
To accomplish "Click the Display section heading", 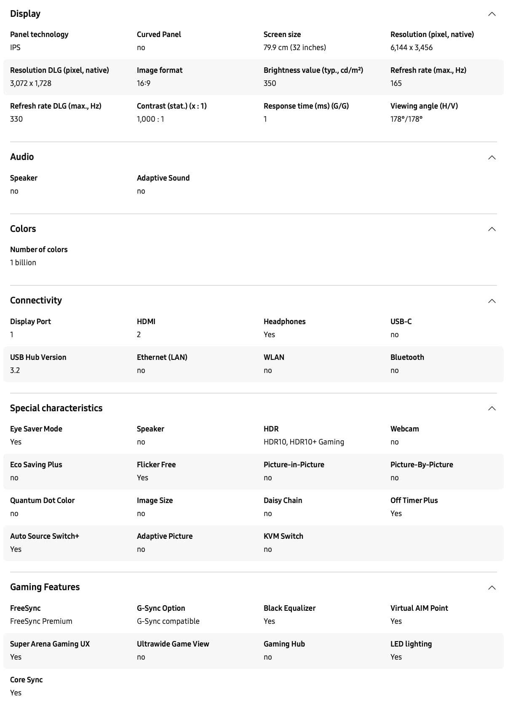I will pos(25,14).
